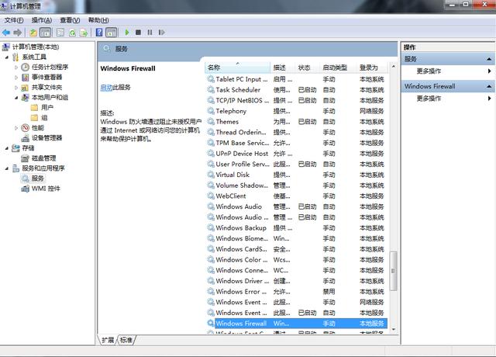496x357 pixels.
Task: Select the WebClient service row
Action: (x=297, y=196)
